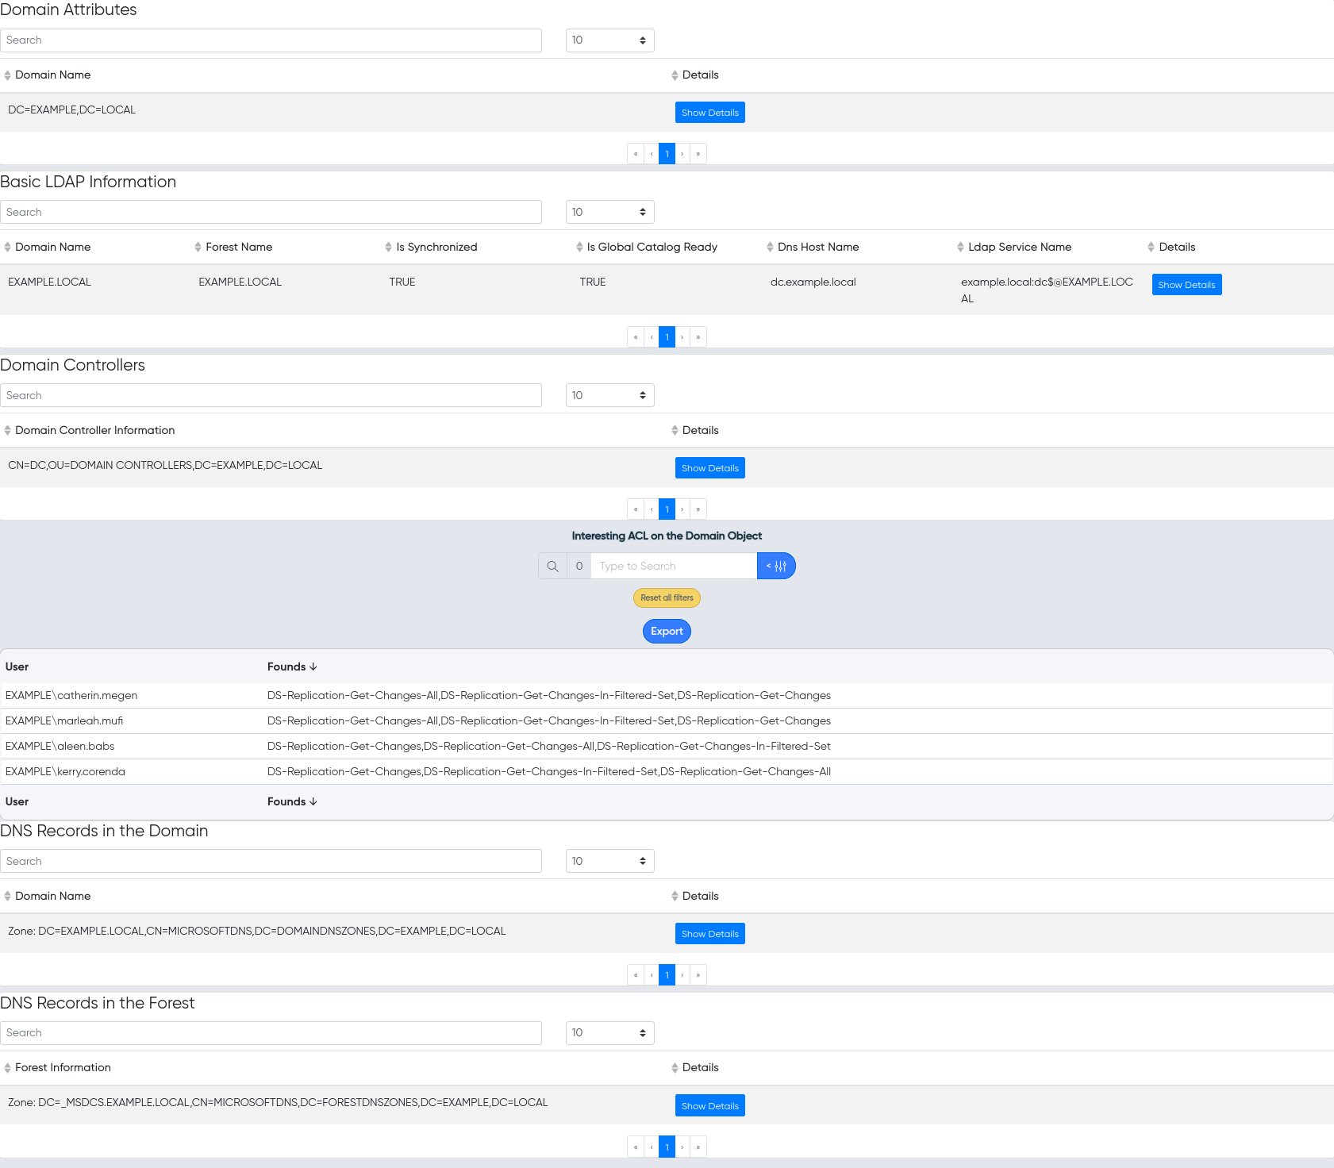Sort Basic LDAP by Forest Name
1334x1168 pixels.
point(233,248)
